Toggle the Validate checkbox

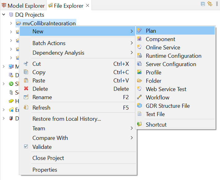pos(26,147)
